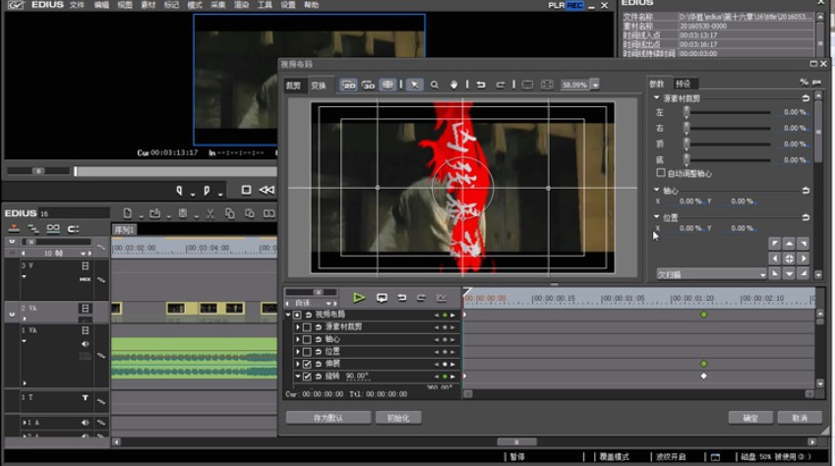
Task: Reset the 源素材裁剪 crop parameters
Action: coord(805,98)
